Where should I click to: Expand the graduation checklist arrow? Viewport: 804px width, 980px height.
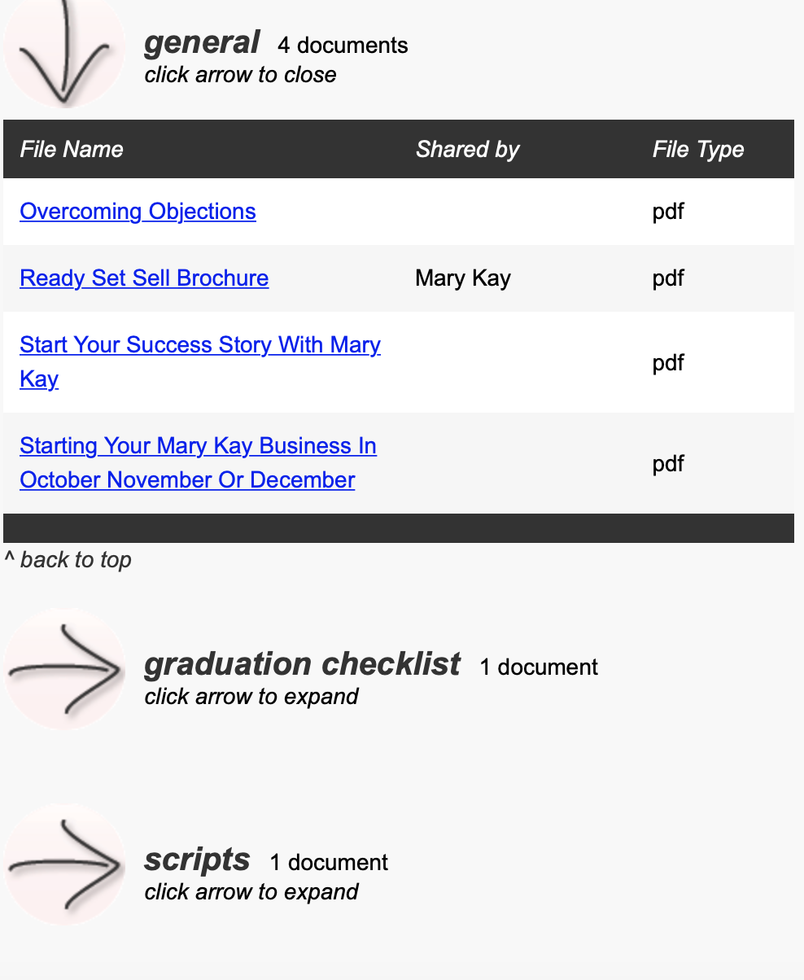65,669
